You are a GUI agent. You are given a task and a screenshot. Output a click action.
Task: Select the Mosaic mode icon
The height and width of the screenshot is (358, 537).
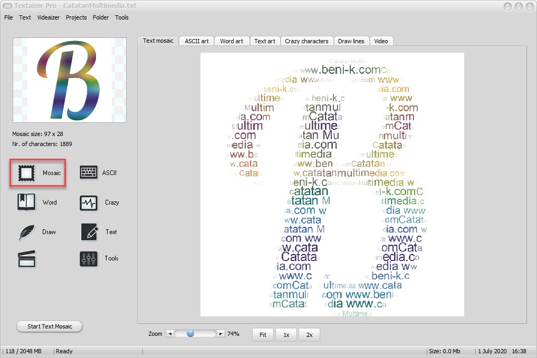coord(26,173)
